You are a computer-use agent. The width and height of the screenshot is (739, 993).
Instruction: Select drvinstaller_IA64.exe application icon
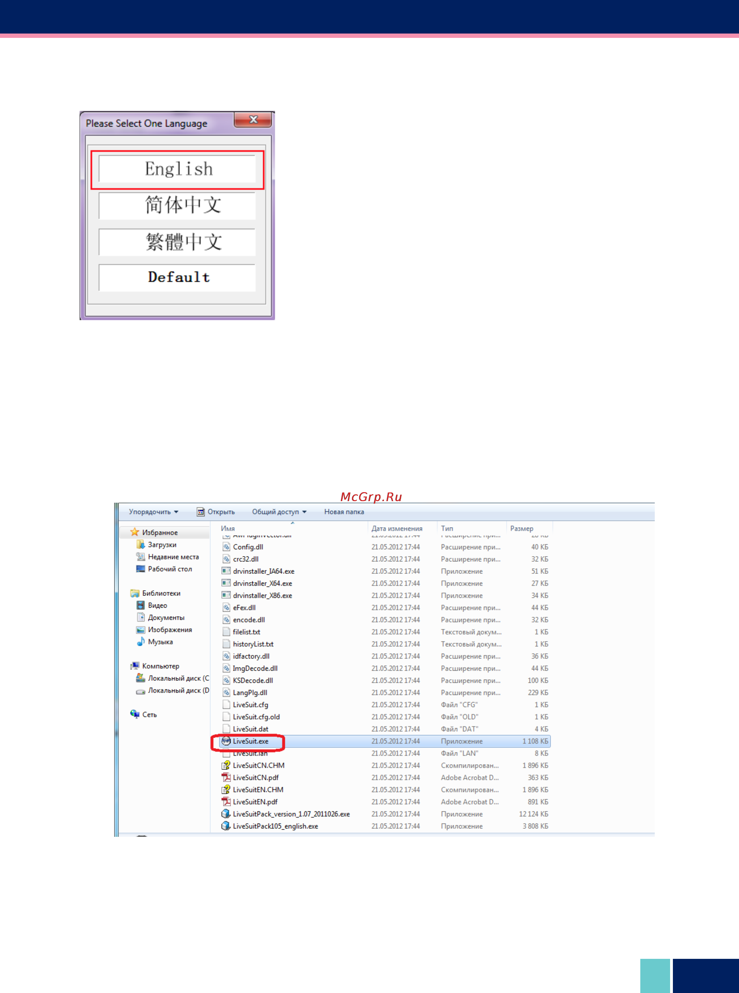[x=226, y=571]
